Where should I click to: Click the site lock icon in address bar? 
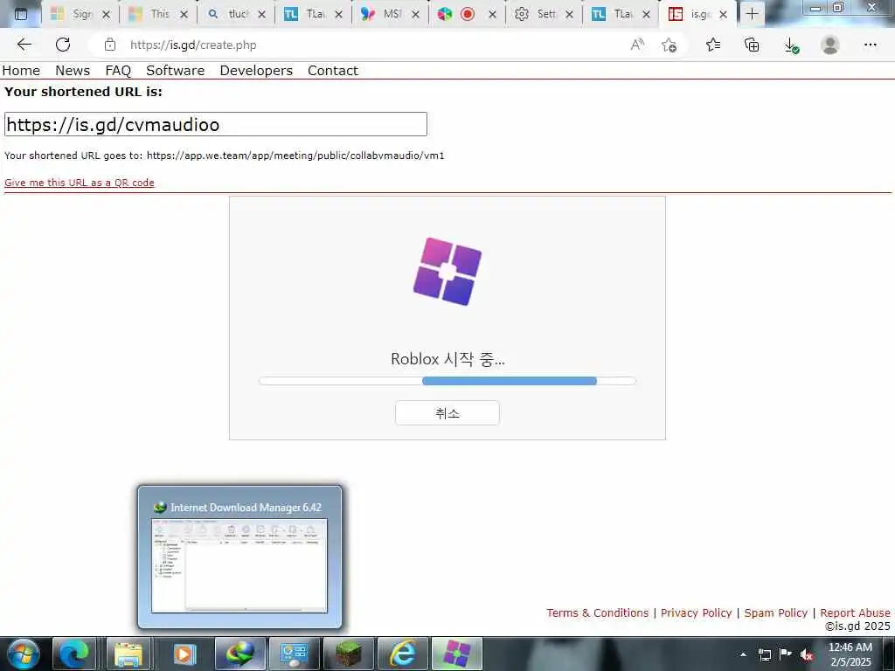pyautogui.click(x=110, y=45)
